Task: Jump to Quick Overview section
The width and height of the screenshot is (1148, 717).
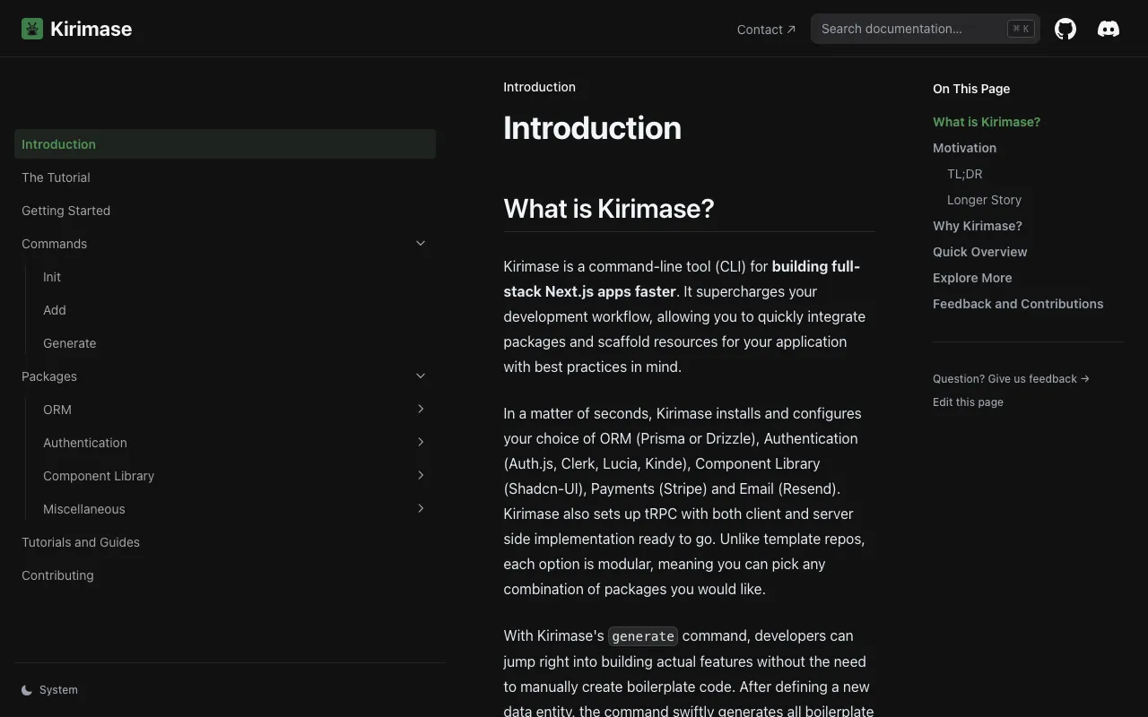Action: pyautogui.click(x=980, y=252)
